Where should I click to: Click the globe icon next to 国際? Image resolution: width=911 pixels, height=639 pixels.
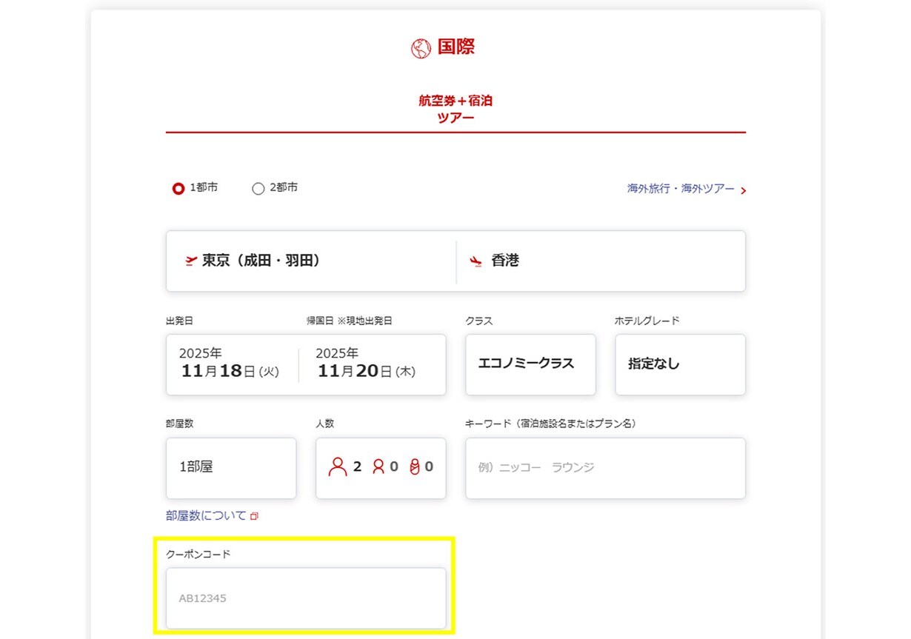coord(421,47)
